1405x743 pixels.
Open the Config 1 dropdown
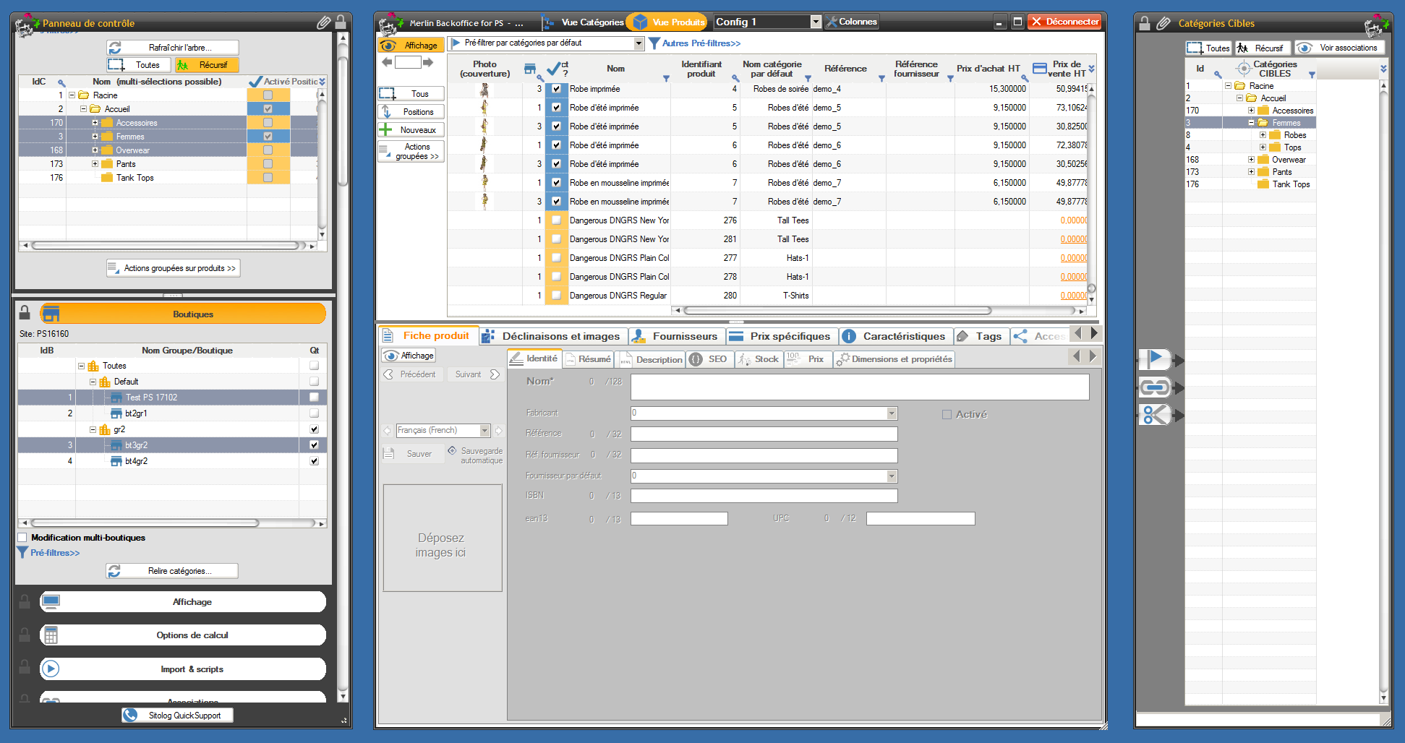coord(816,22)
